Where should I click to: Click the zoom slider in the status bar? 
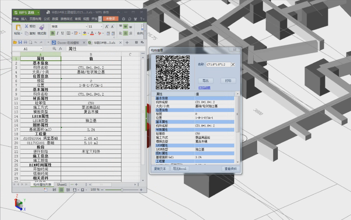coord(122,190)
